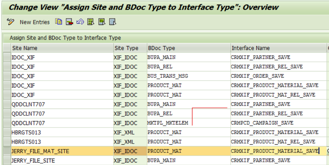This screenshot has height=165, width=329.
Task: Click the JERRY_FILE_MAT_SITE site name cell
Action: pos(62,151)
